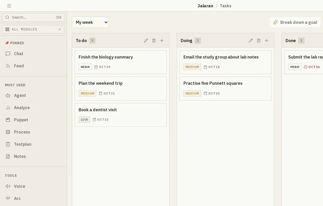
Task: Click the Jalaran breadcrumb link
Action: tap(205, 6)
